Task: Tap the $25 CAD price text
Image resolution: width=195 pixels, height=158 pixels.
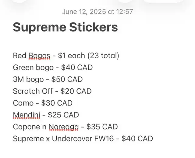Action: (63, 115)
